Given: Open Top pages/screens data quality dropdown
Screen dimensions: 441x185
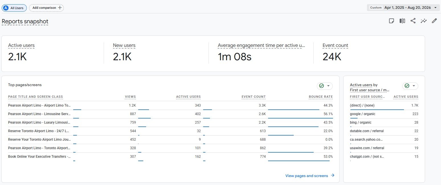Looking at the screenshot, I should [325, 86].
